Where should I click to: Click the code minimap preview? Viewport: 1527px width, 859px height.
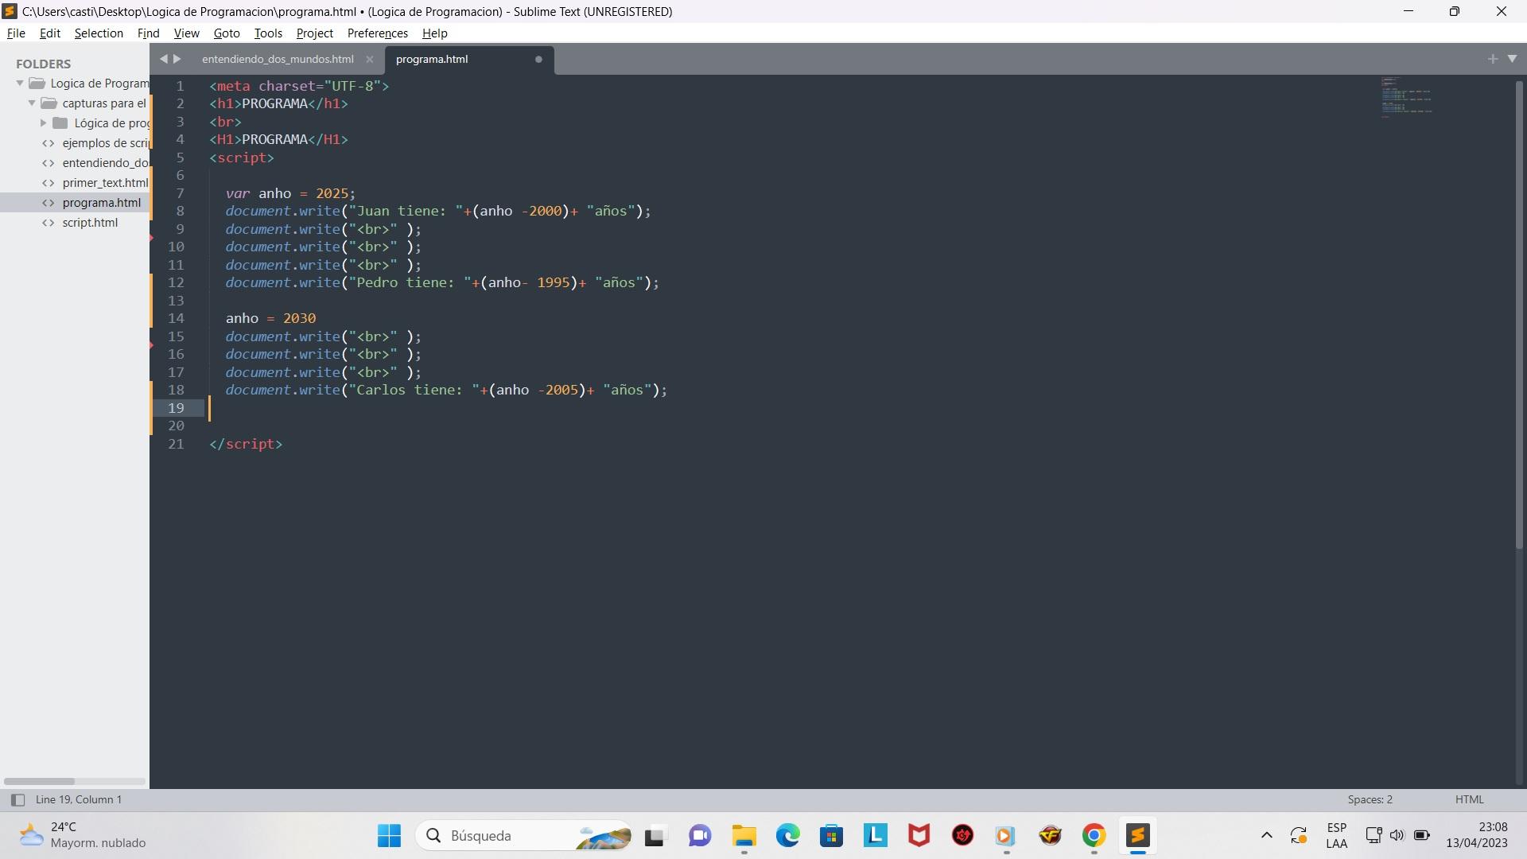click(1406, 97)
